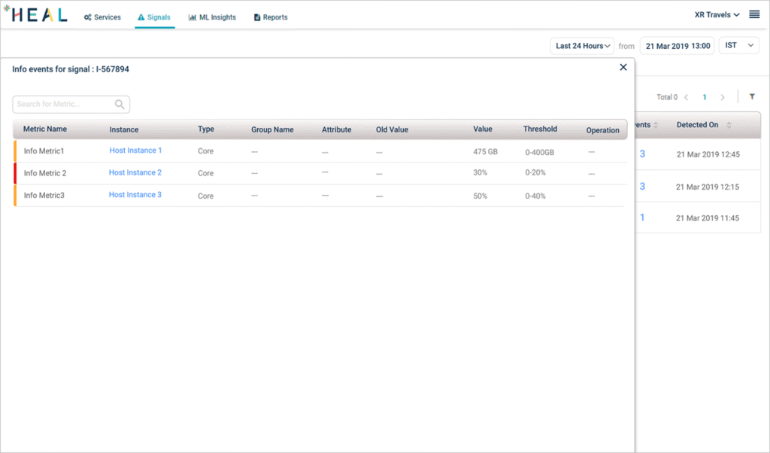
Task: Click the HEAL logo
Action: (x=35, y=15)
